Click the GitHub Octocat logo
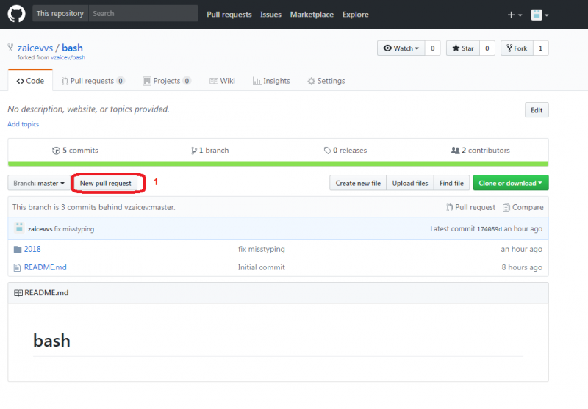Image resolution: width=588 pixels, height=409 pixels. click(x=17, y=14)
